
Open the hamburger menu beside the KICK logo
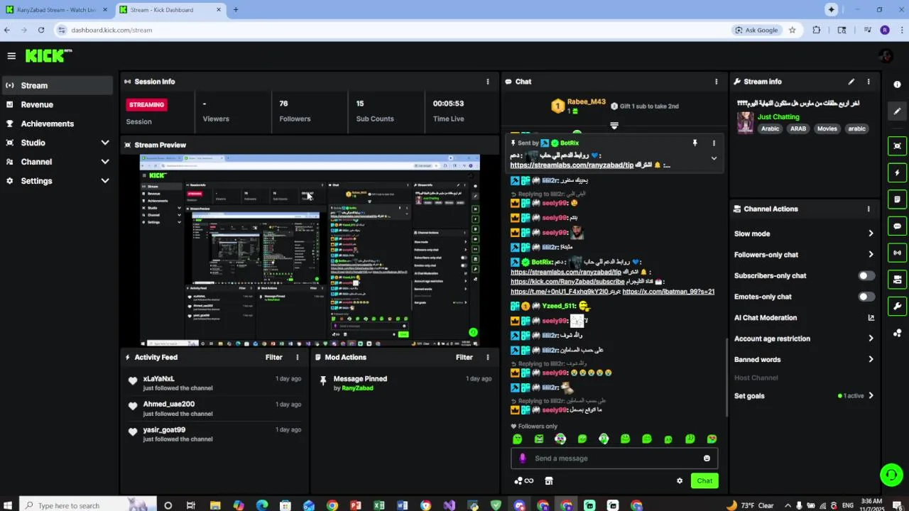point(11,55)
